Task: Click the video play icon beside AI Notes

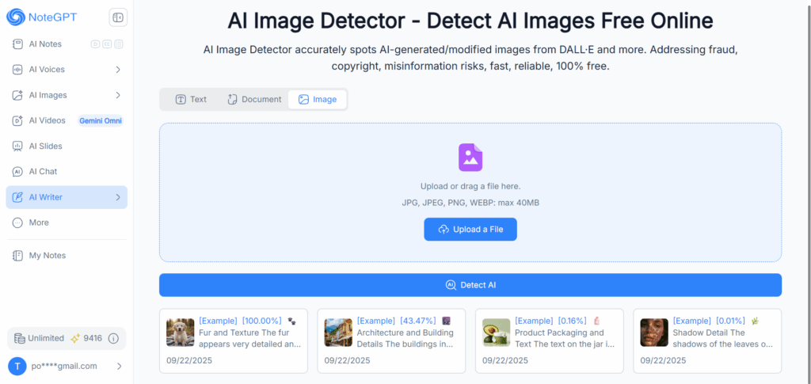Action: (x=95, y=44)
